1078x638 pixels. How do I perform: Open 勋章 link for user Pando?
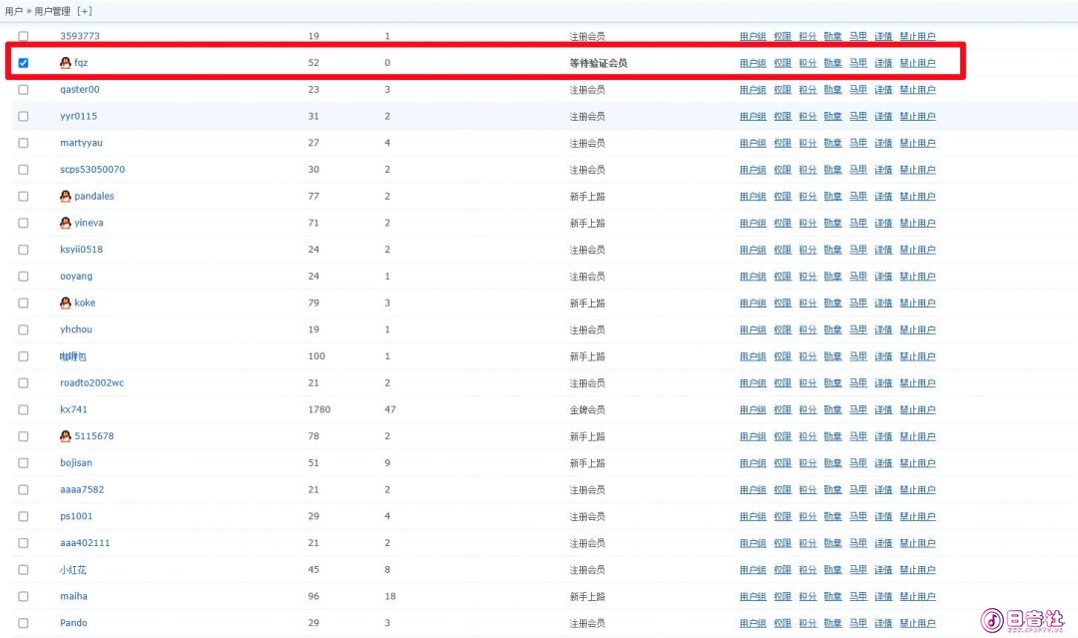coord(833,624)
